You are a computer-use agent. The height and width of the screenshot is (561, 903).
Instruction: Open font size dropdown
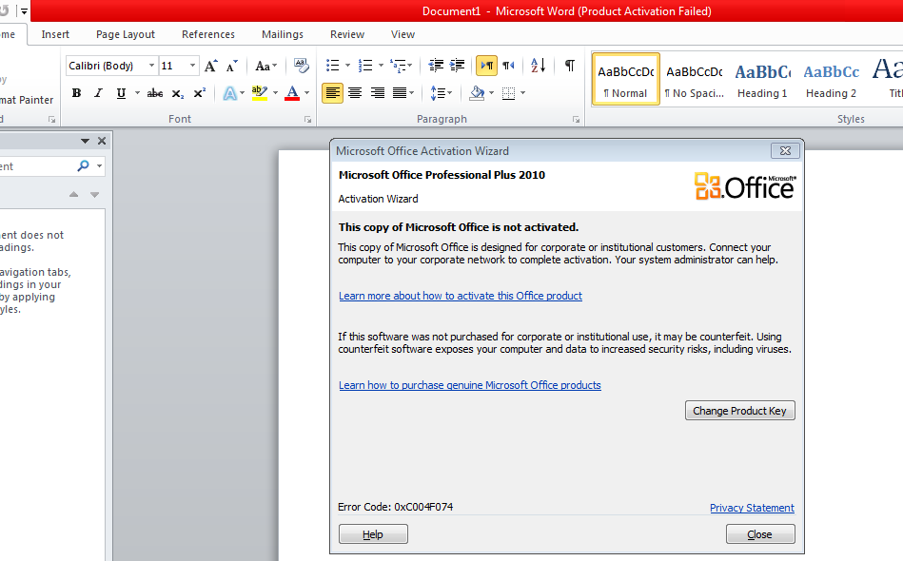(192, 66)
